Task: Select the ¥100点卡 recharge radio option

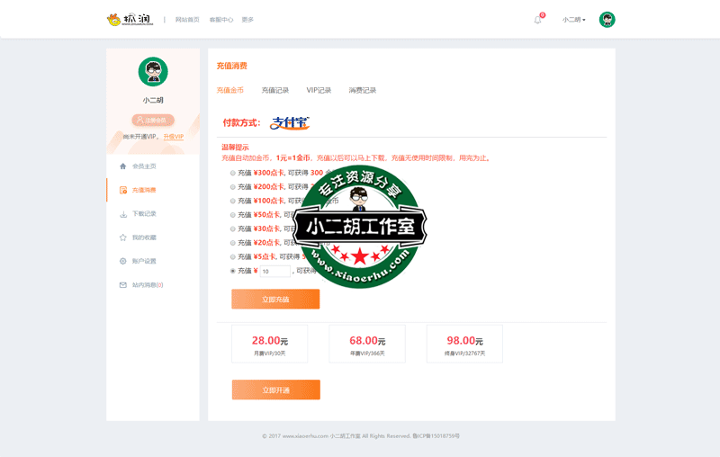Action: (233, 201)
